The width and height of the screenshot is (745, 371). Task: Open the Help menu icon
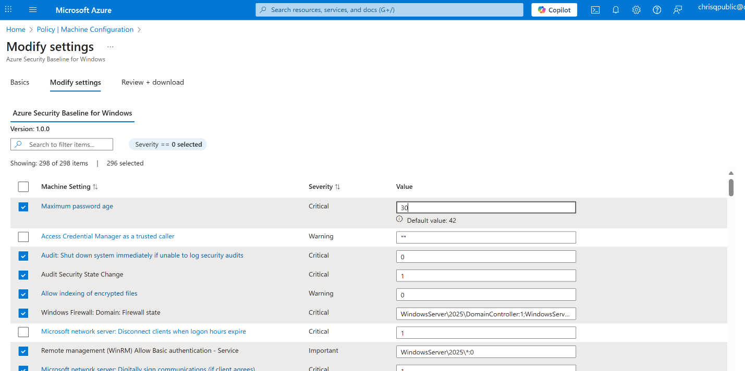(656, 9)
